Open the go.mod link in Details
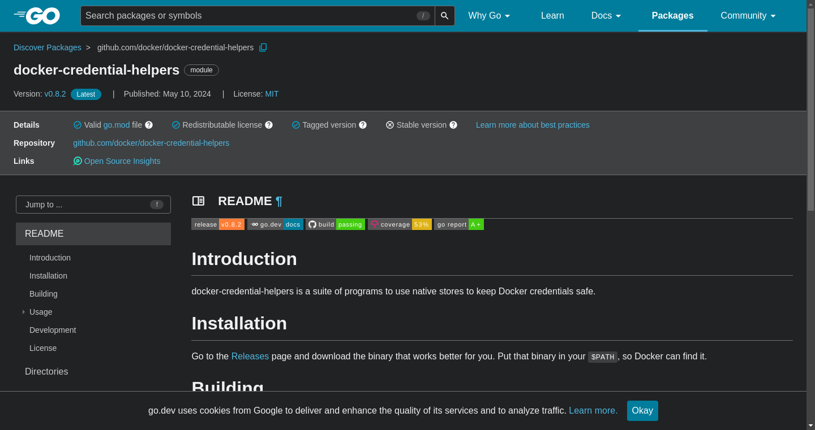 pyautogui.click(x=117, y=125)
